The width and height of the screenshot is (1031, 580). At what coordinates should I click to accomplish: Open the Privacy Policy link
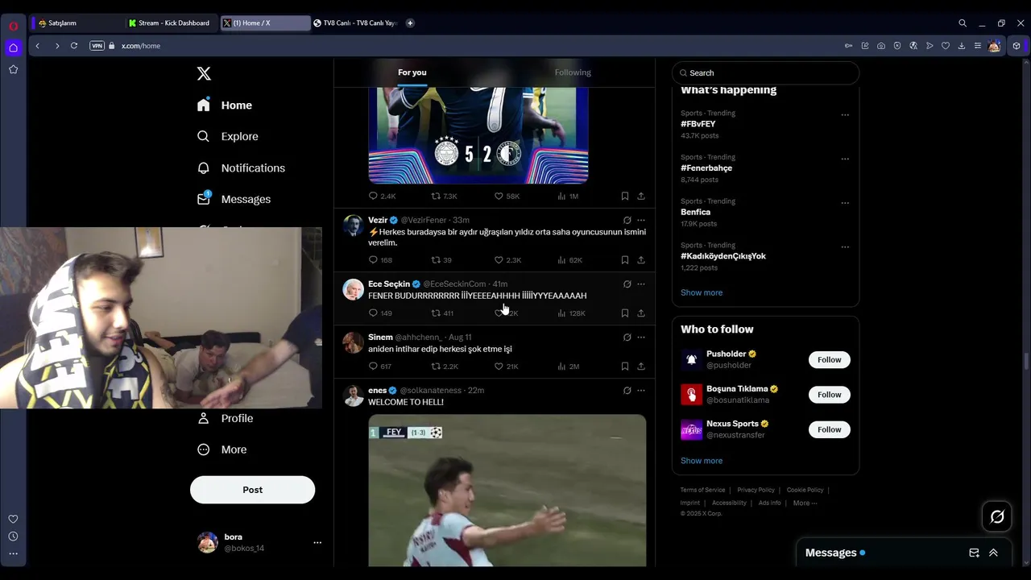tap(756, 490)
